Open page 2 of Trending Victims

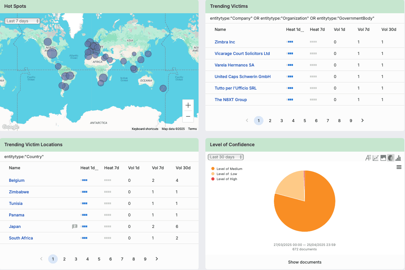(x=270, y=120)
